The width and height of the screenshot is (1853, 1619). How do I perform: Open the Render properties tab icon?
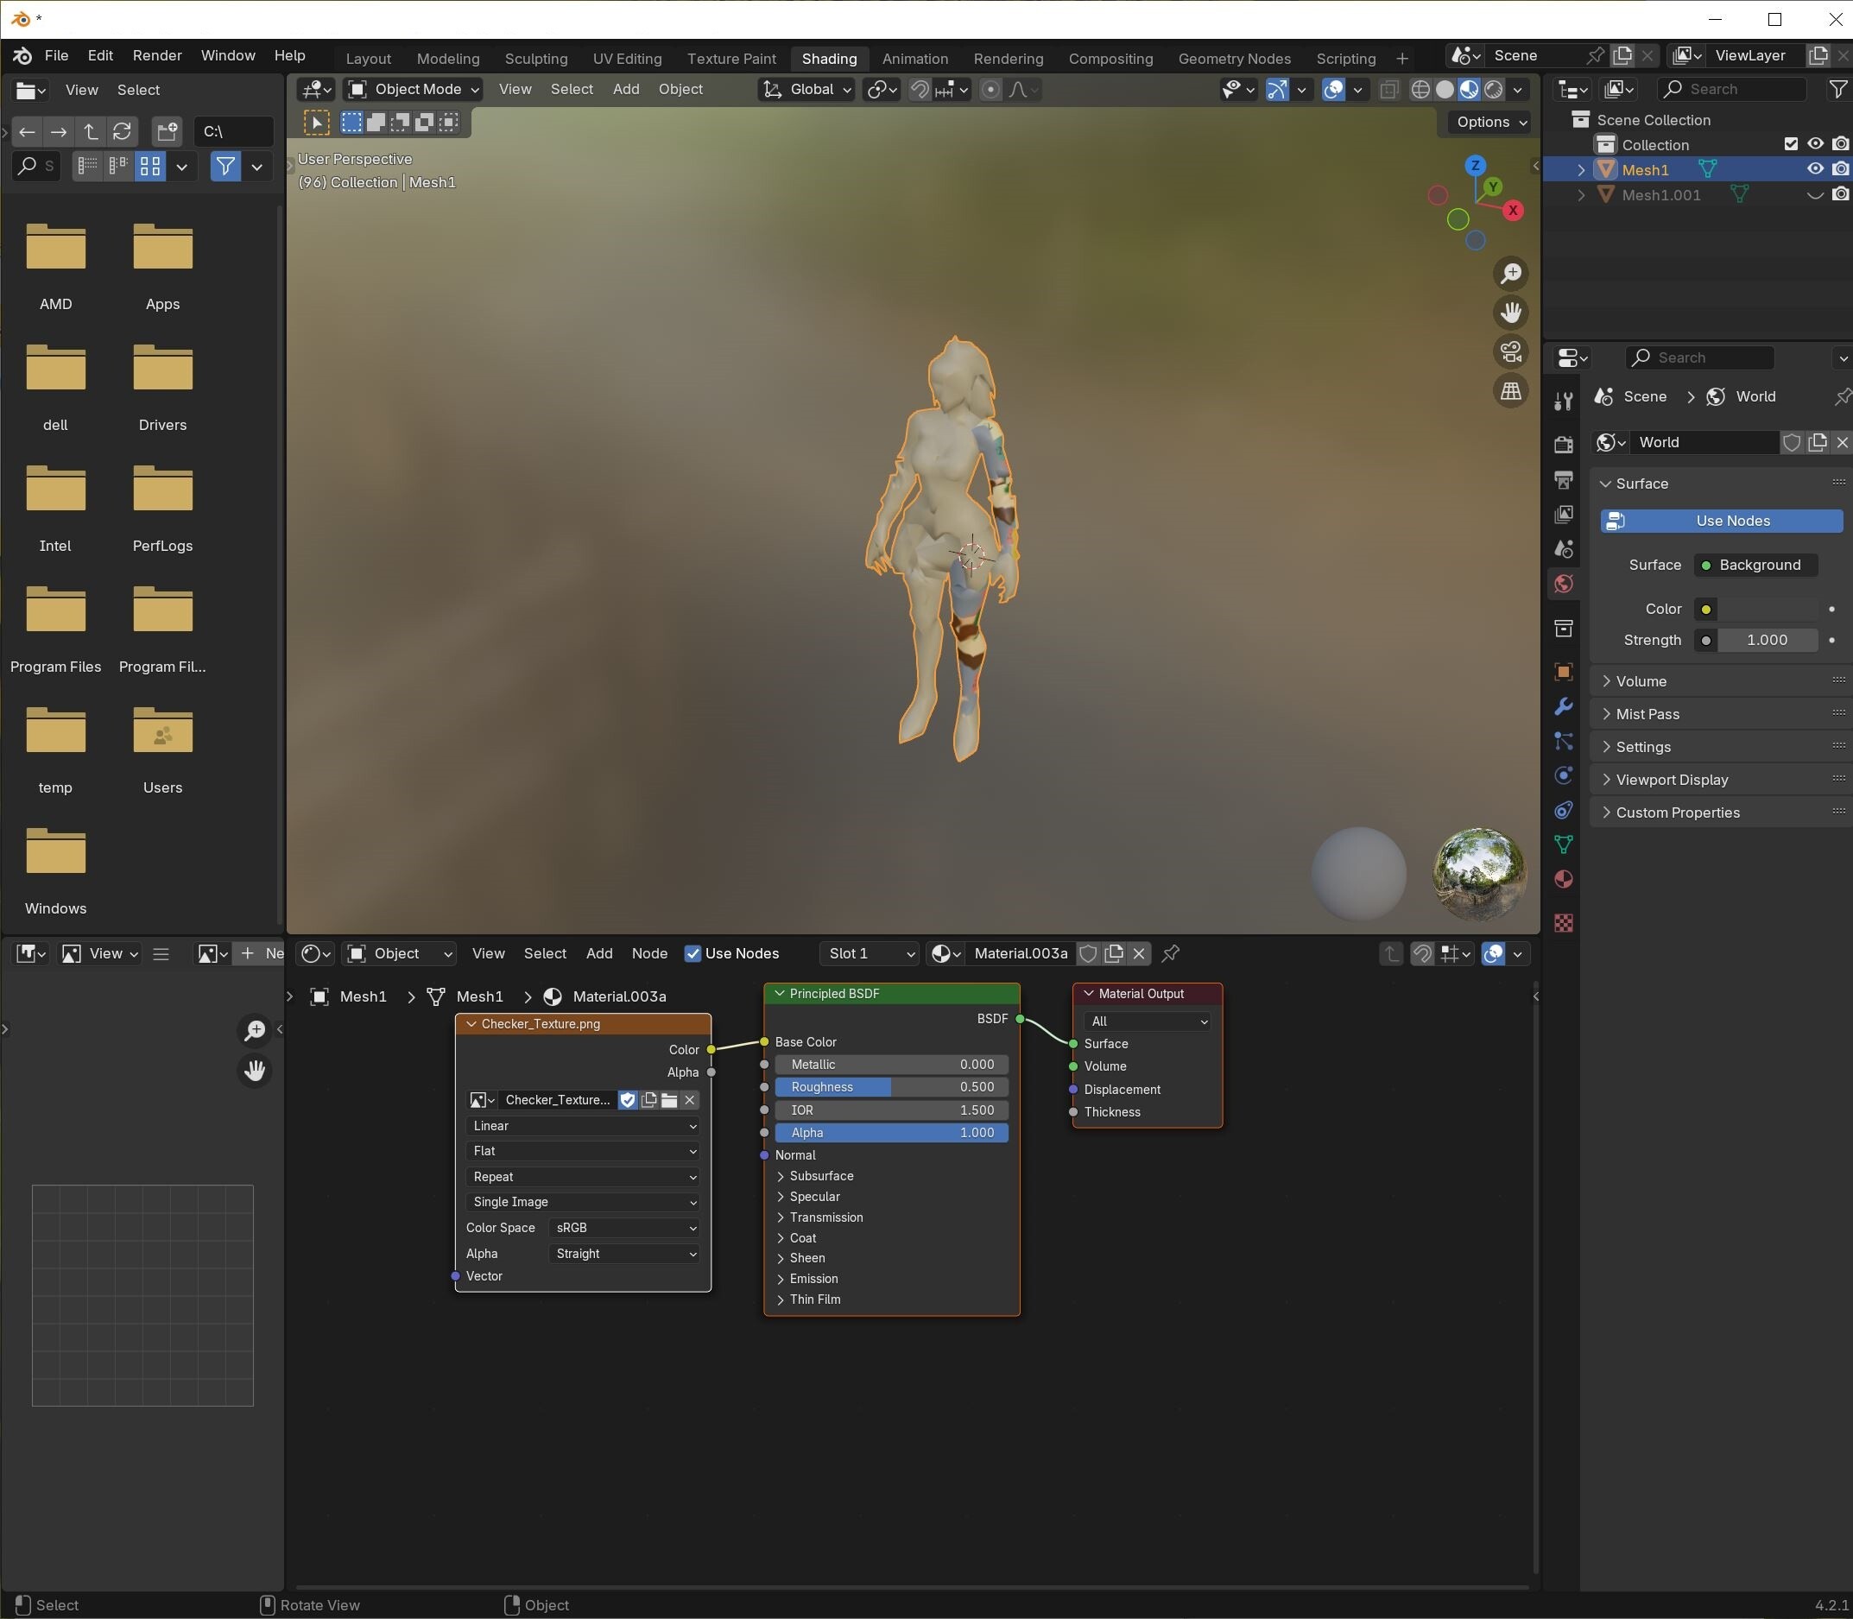1564,445
